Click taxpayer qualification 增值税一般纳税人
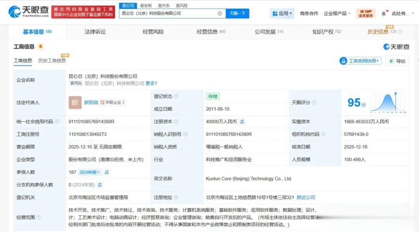The image size is (419, 232). 224,147
